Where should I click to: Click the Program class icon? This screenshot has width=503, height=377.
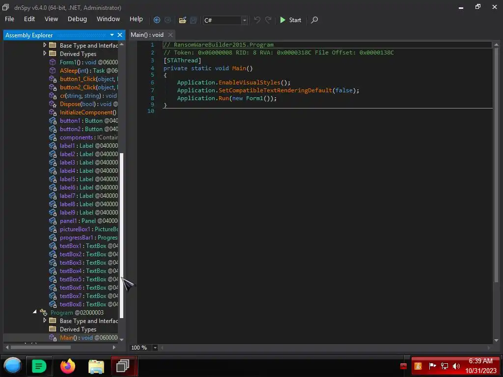(x=43, y=312)
